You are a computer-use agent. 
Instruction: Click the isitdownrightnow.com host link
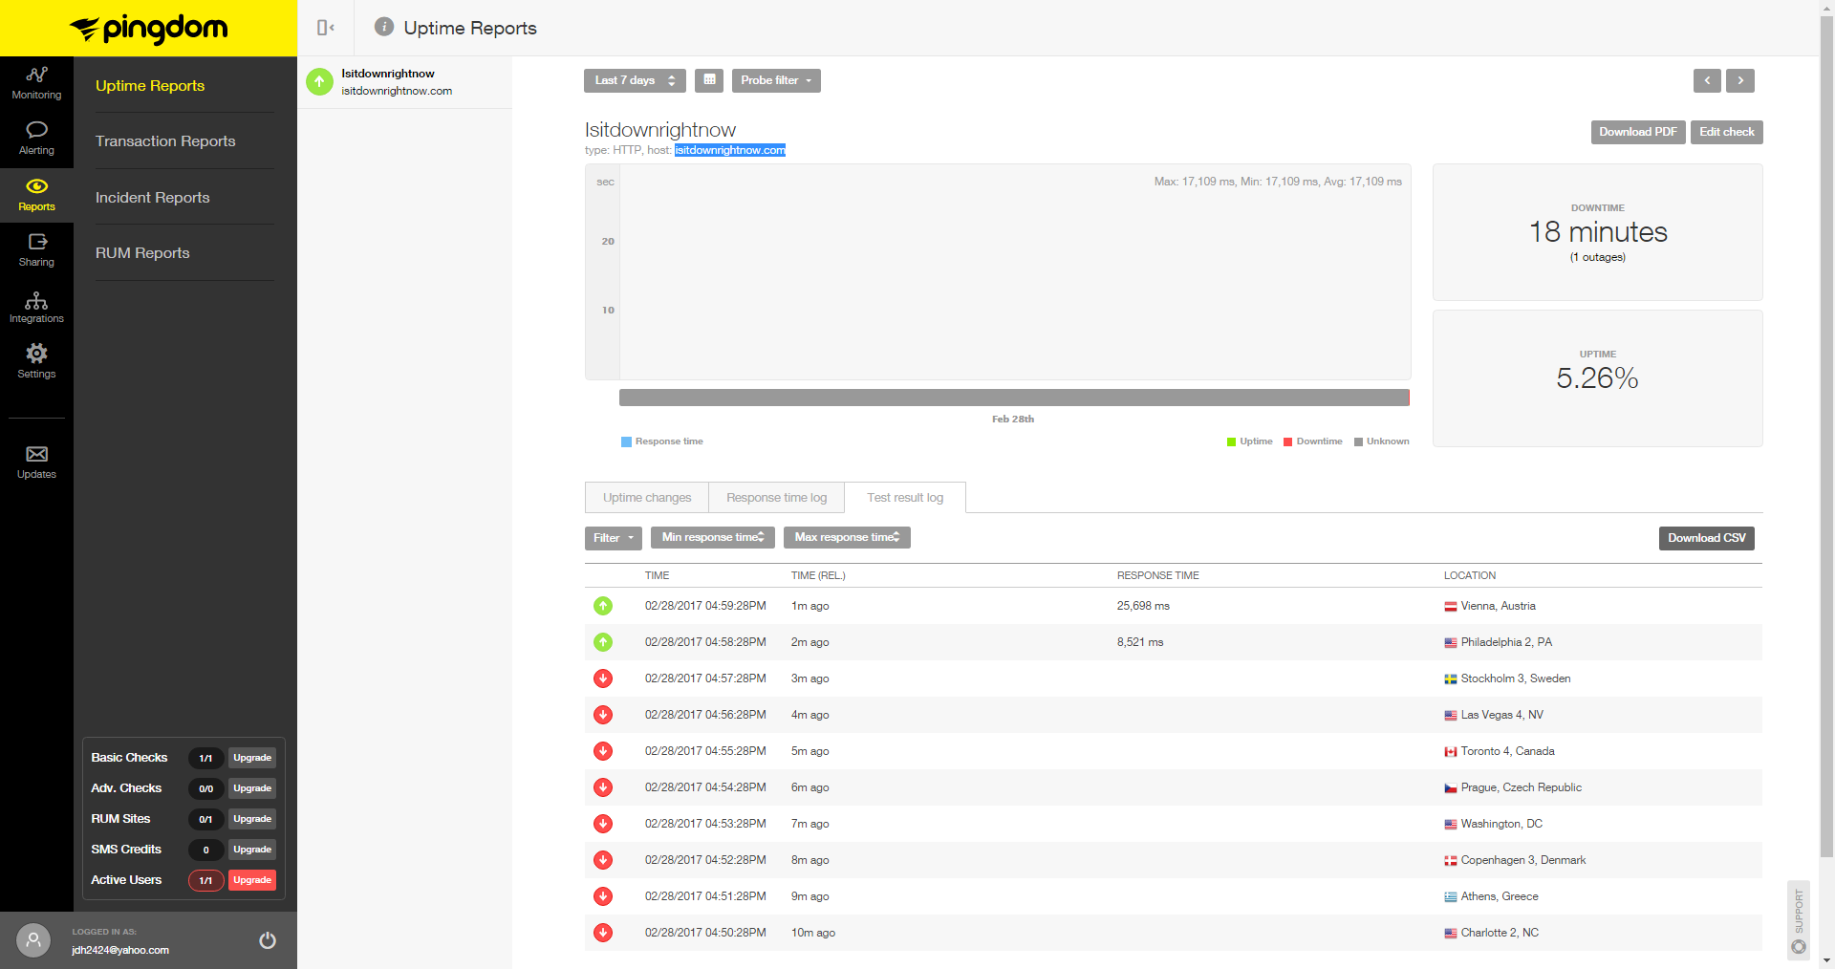(730, 150)
